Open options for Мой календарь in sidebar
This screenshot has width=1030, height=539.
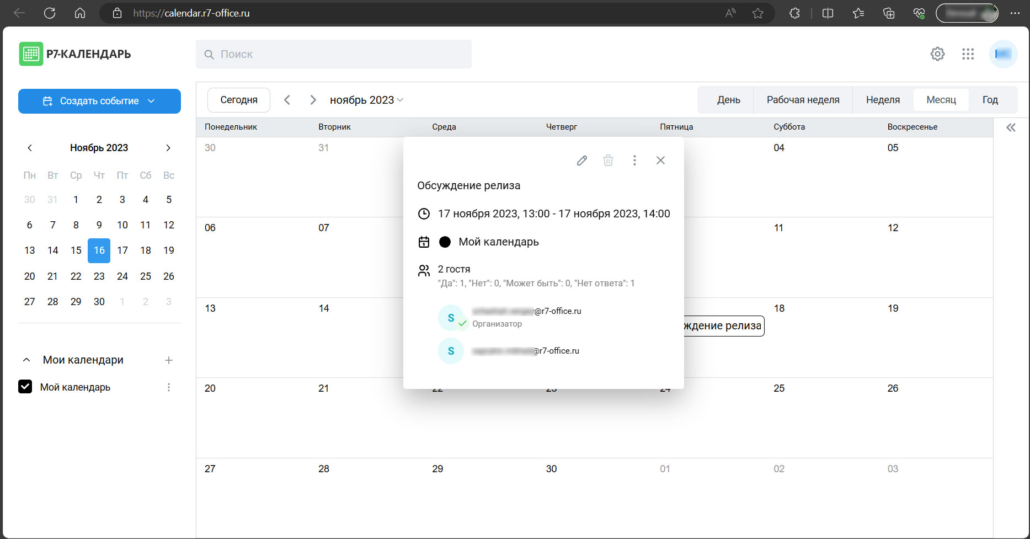coord(169,387)
